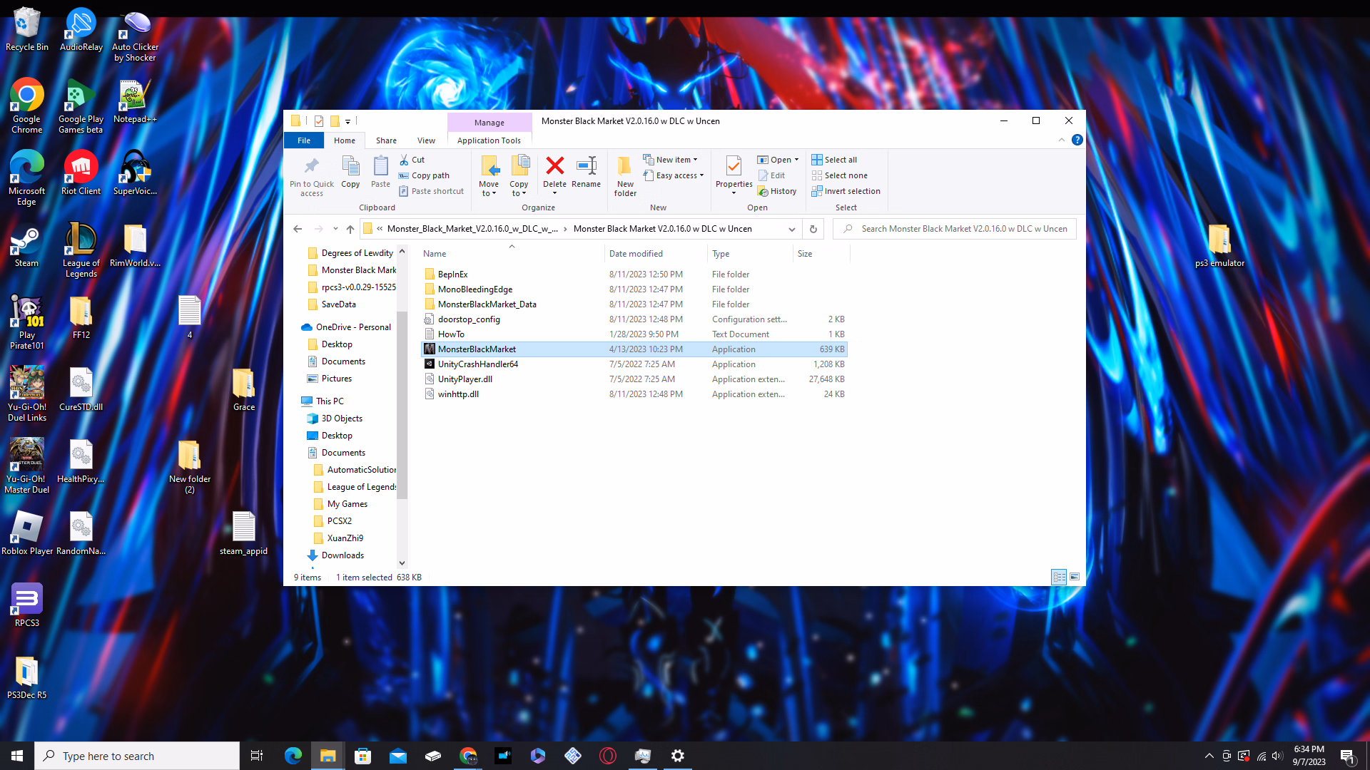Click the Paste ribbon icon
This screenshot has height=770, width=1370.
point(381,172)
